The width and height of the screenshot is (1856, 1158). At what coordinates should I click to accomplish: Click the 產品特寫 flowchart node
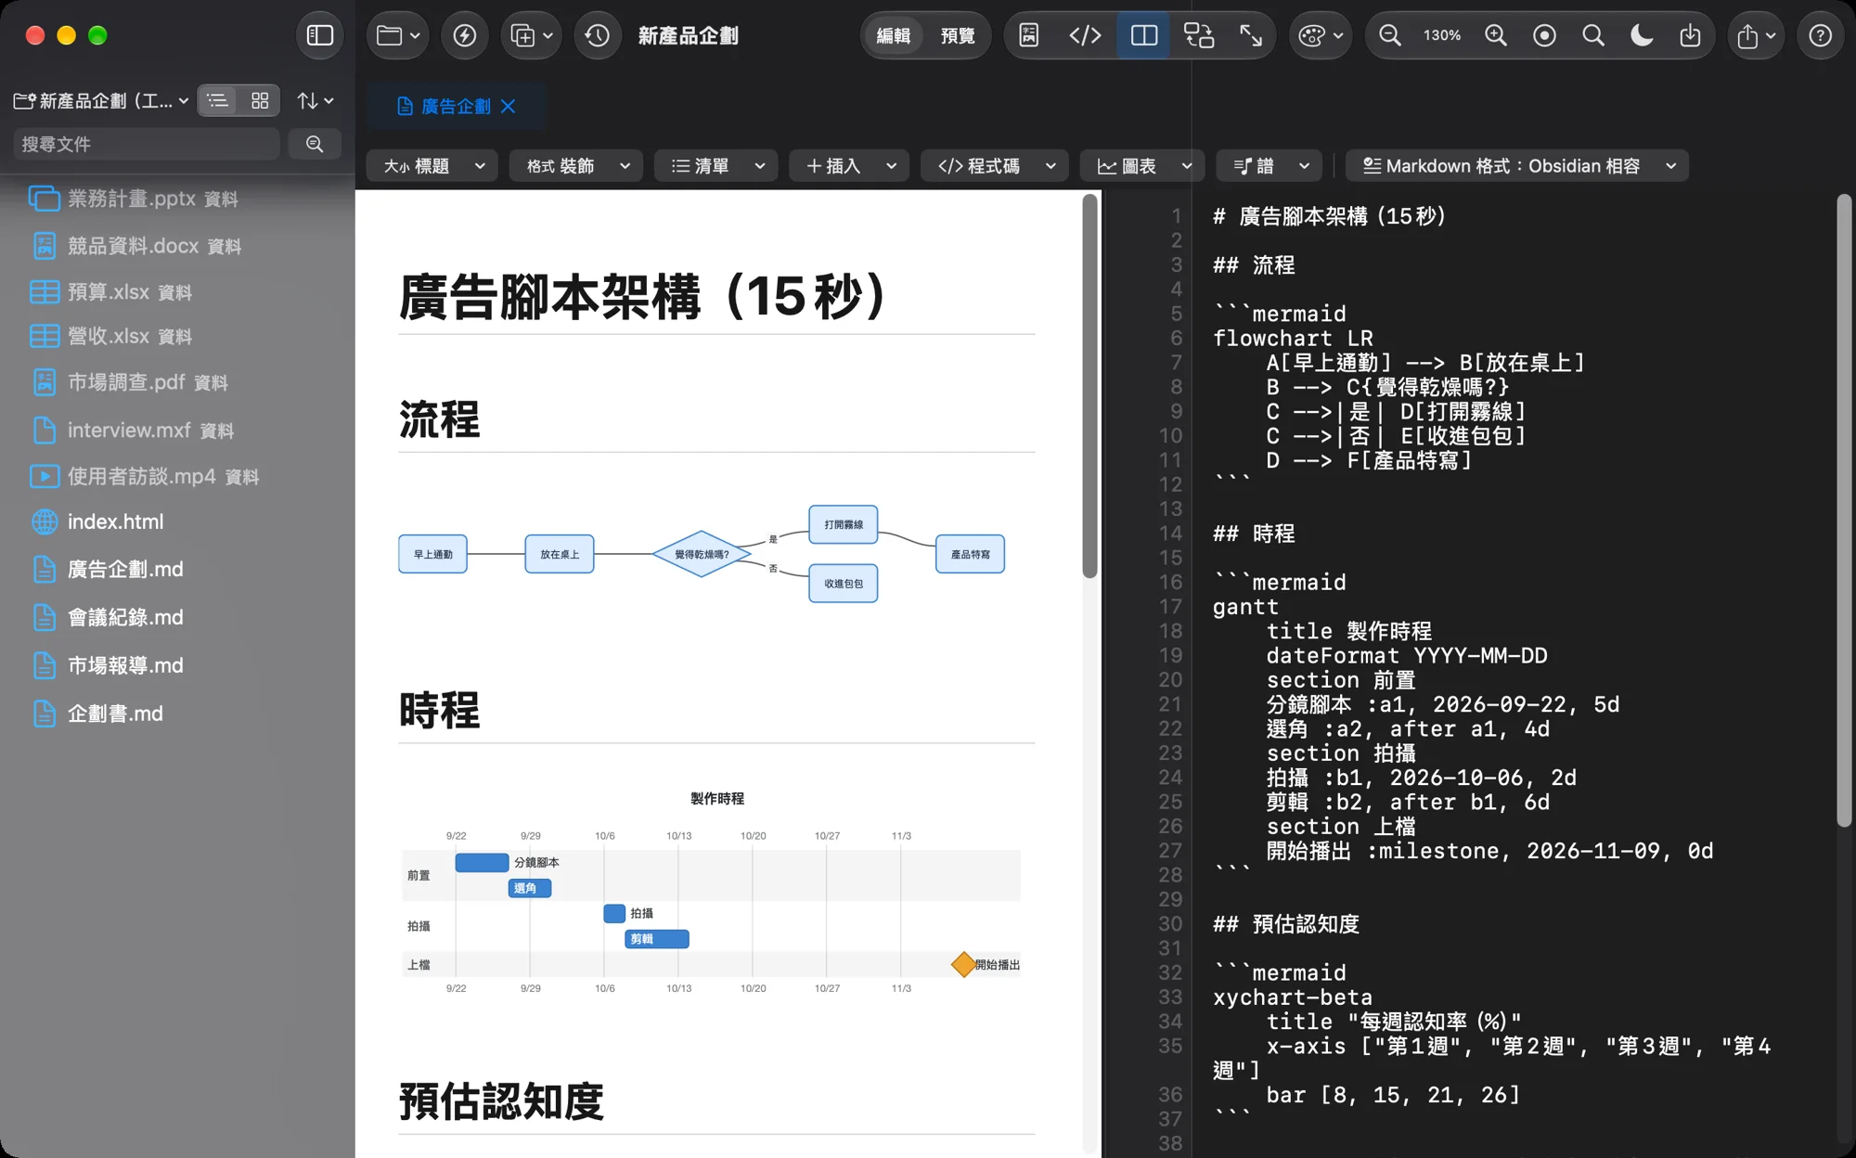[x=970, y=554]
